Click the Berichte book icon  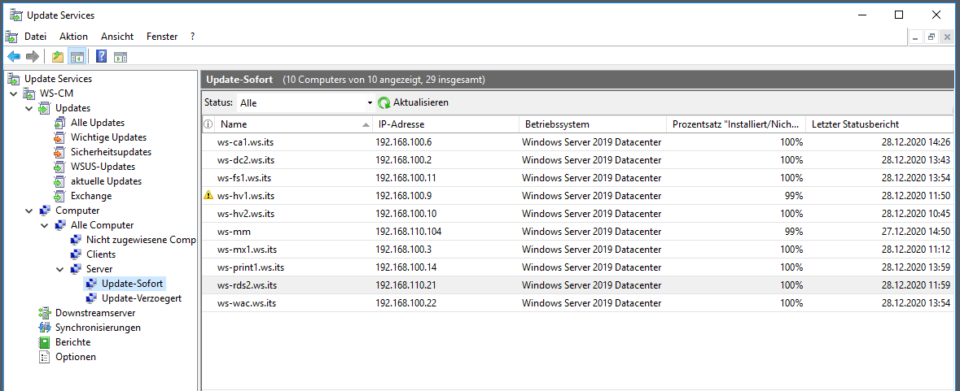(44, 342)
